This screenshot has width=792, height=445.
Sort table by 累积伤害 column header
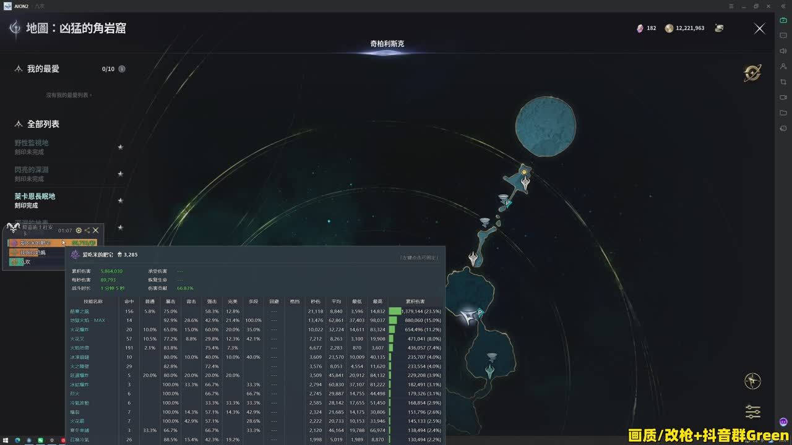[x=415, y=302]
